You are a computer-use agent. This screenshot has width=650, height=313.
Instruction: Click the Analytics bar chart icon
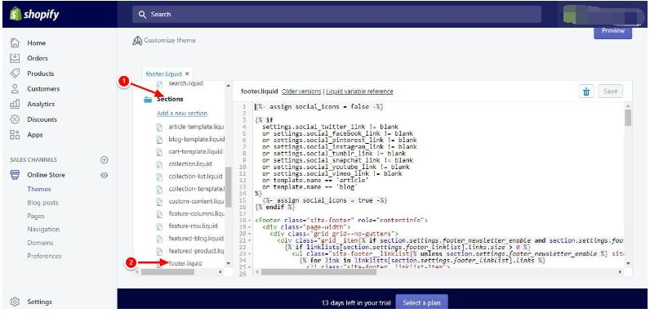coord(15,104)
